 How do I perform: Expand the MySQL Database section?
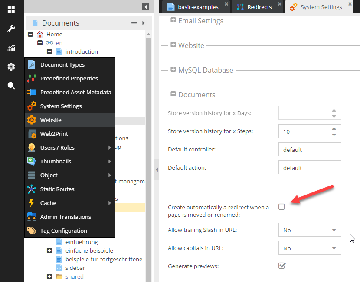(x=173, y=70)
